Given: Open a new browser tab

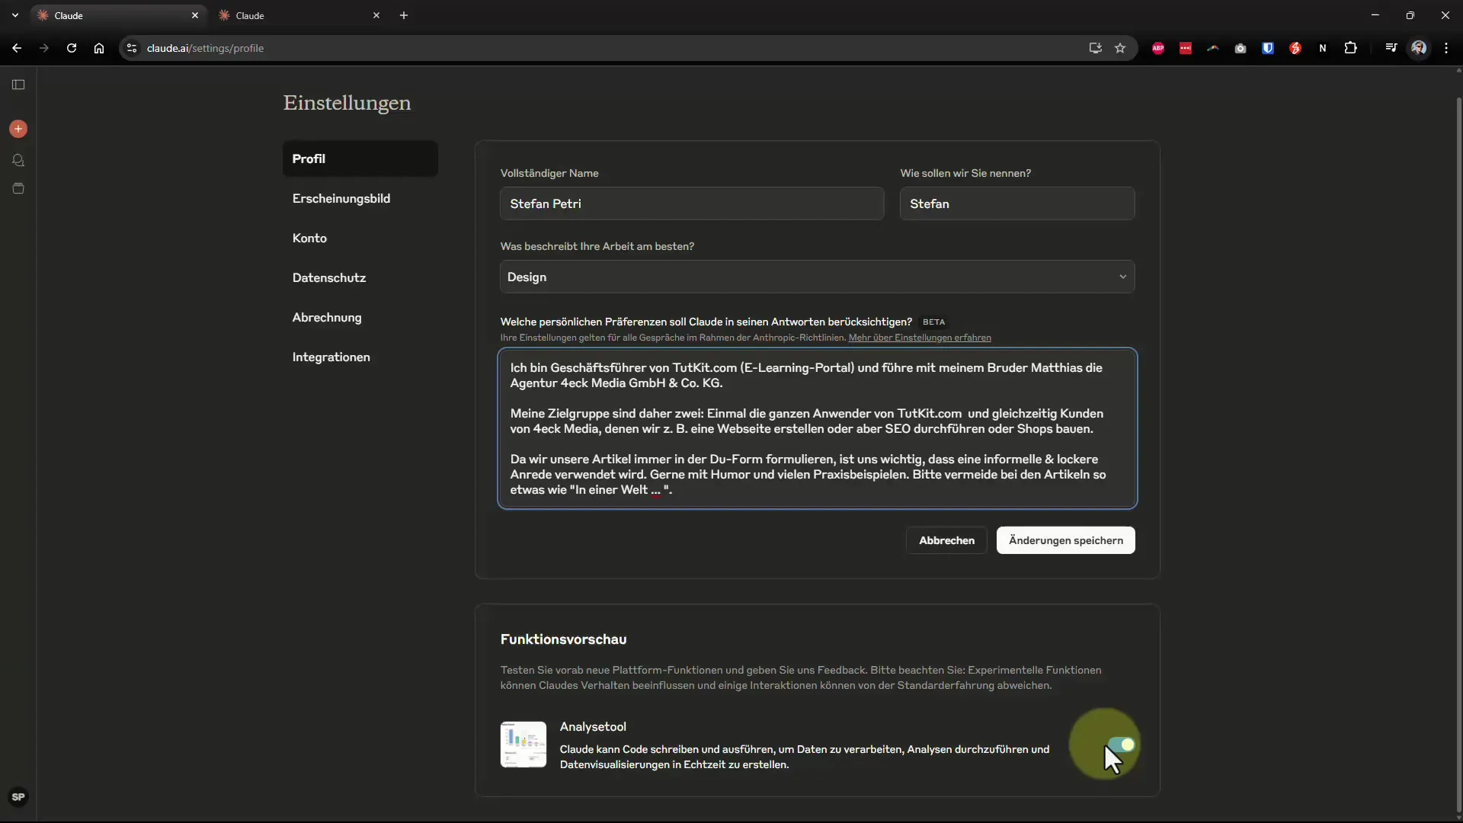Looking at the screenshot, I should [x=404, y=15].
